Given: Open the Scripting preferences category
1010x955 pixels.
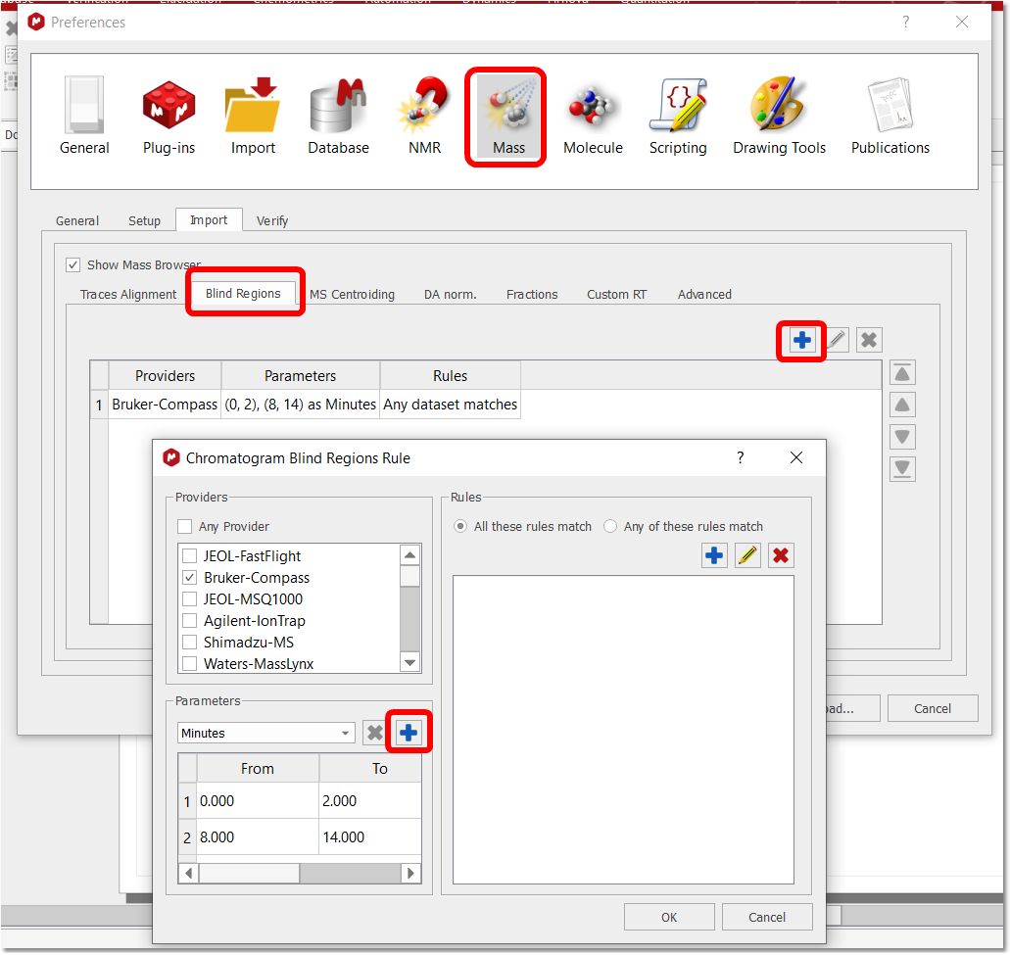Looking at the screenshot, I should point(678,116).
